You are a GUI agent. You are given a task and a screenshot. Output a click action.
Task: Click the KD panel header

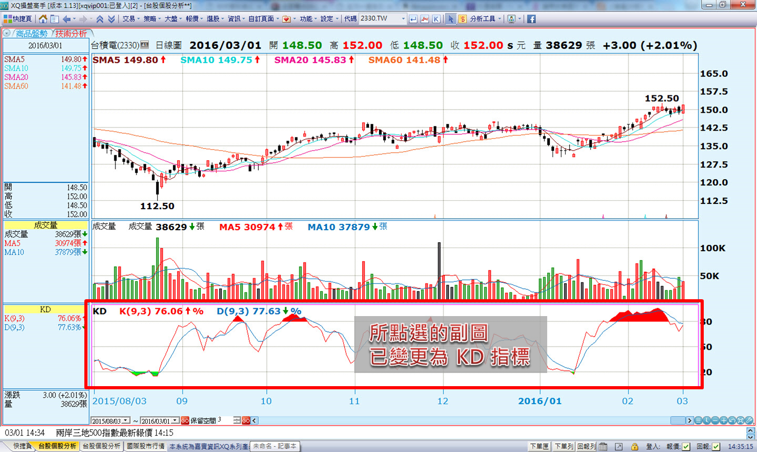[46, 309]
